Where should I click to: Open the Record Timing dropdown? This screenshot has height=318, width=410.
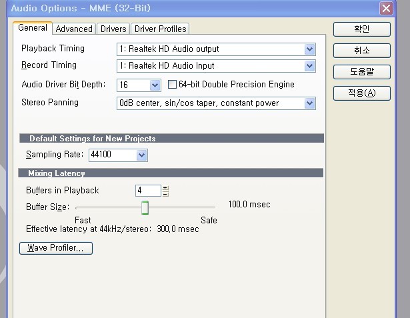pos(309,66)
